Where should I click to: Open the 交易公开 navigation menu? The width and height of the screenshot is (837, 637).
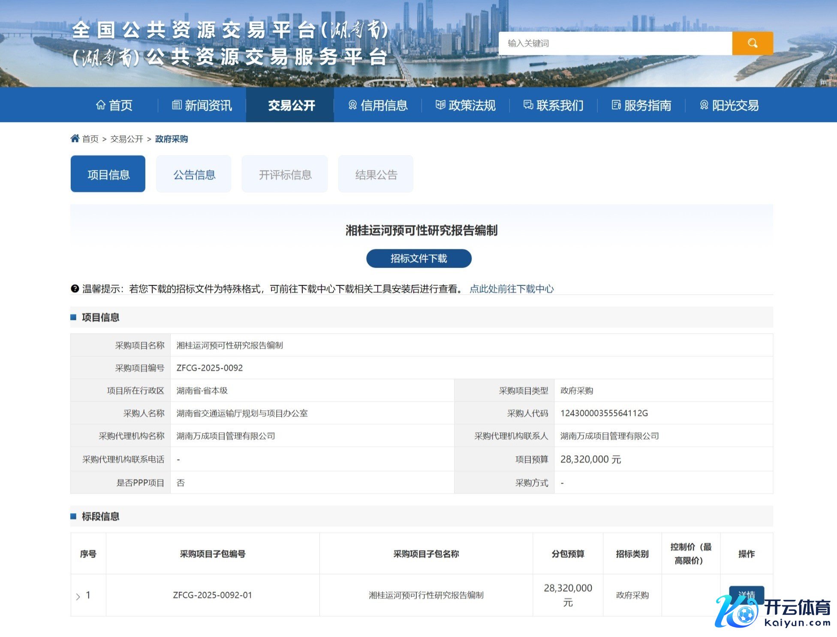[291, 105]
